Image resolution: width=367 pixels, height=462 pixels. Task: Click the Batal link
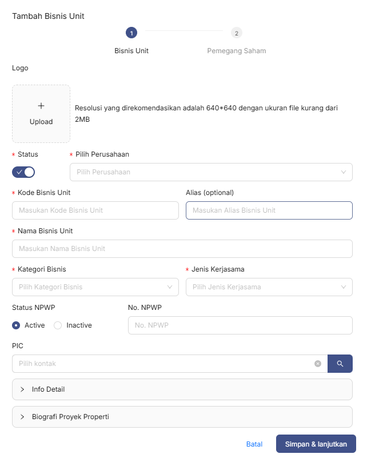(x=254, y=444)
